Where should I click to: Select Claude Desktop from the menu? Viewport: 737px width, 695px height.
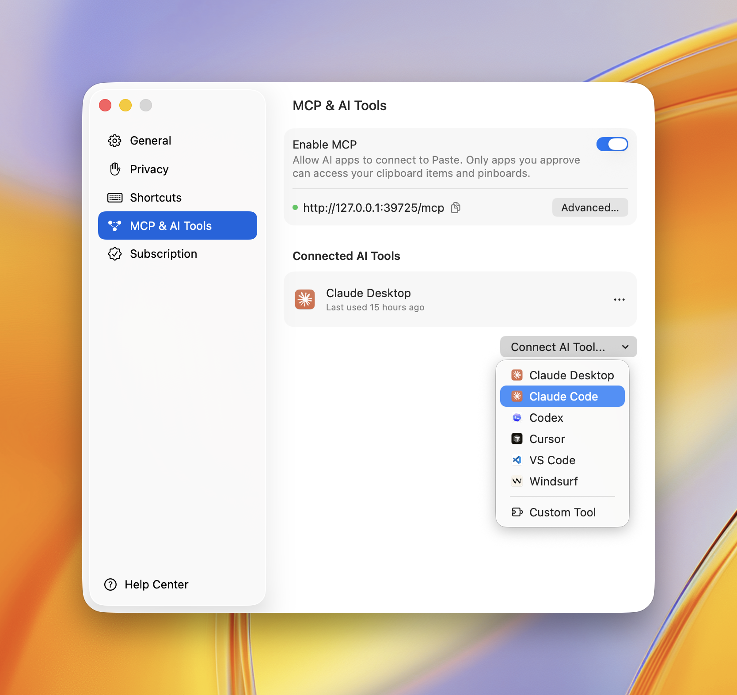[562, 375]
